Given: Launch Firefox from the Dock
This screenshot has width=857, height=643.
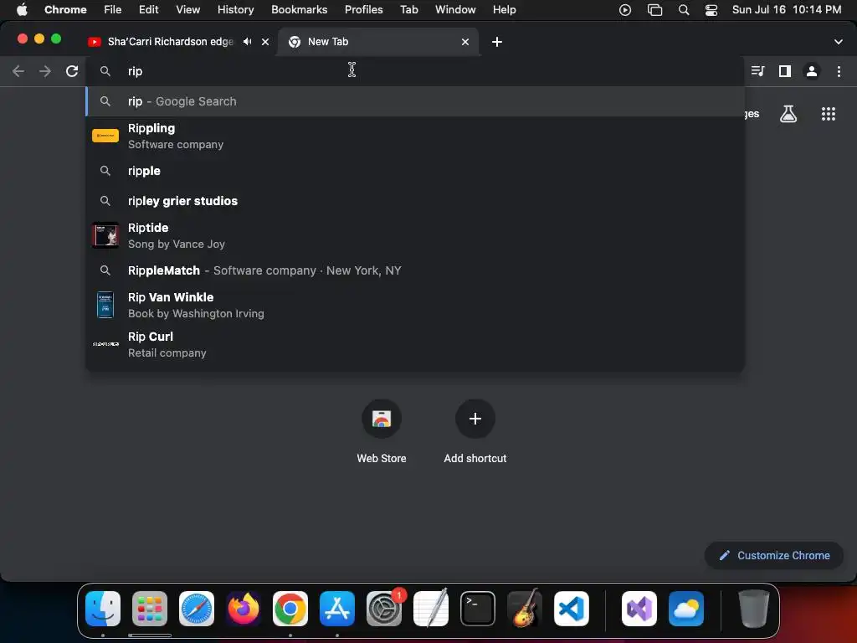Looking at the screenshot, I should click(244, 609).
